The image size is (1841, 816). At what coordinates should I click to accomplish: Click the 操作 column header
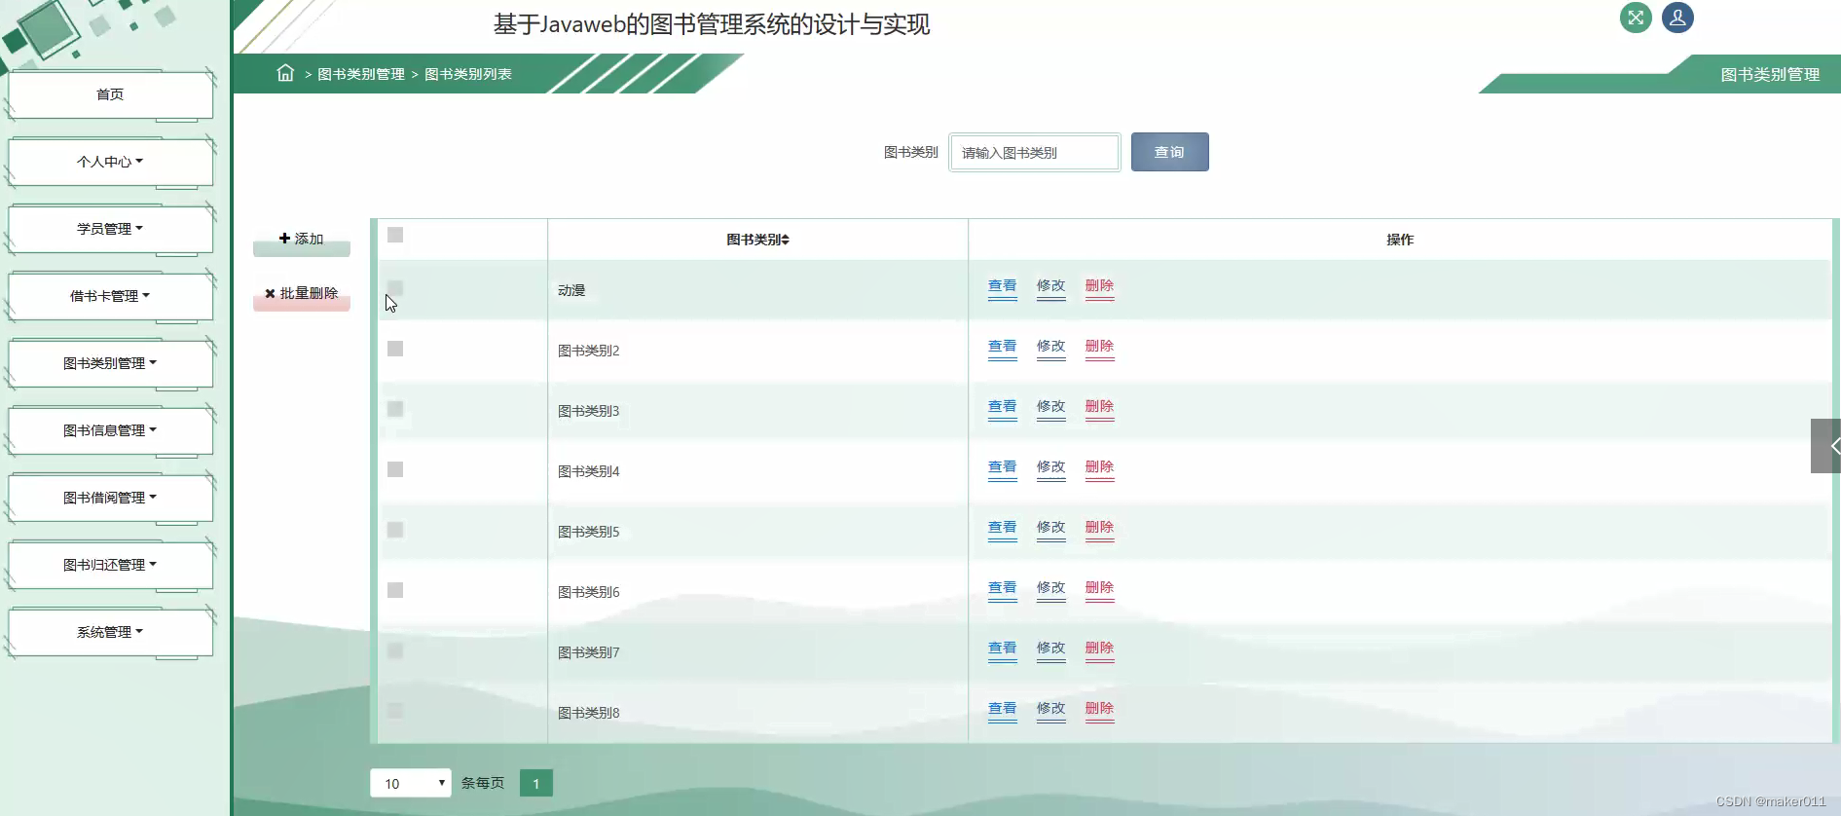pyautogui.click(x=1400, y=240)
